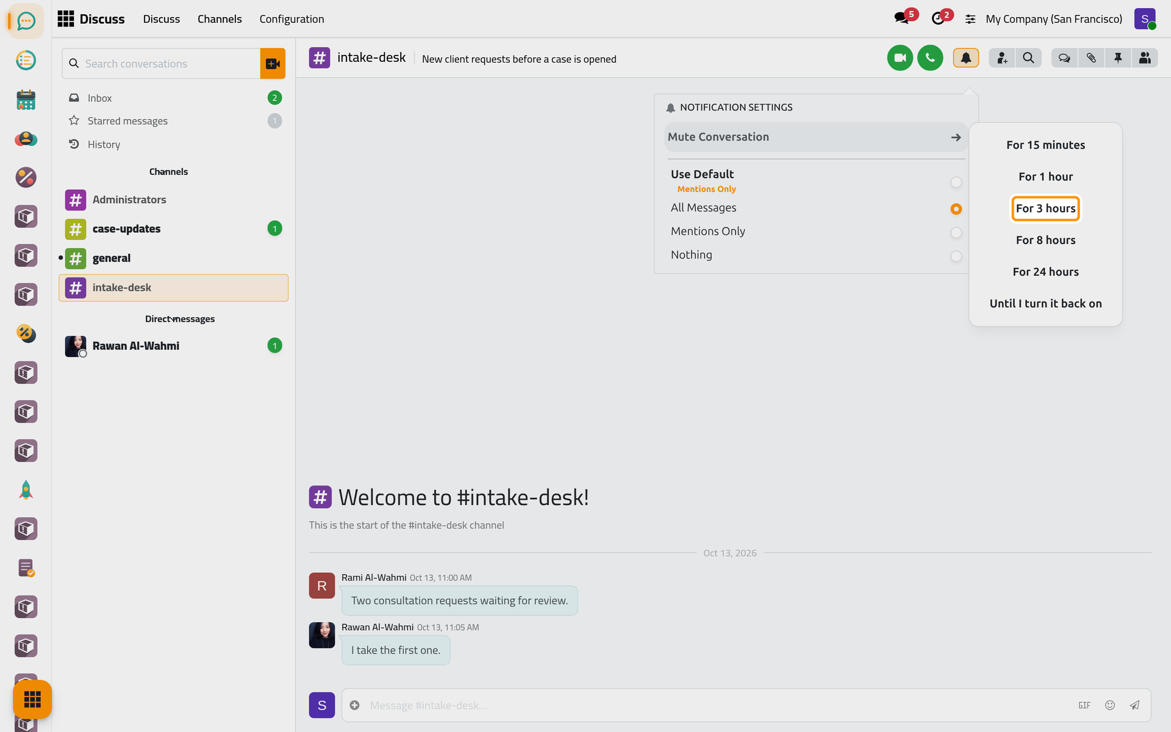Show threads panel icon

tap(1064, 58)
